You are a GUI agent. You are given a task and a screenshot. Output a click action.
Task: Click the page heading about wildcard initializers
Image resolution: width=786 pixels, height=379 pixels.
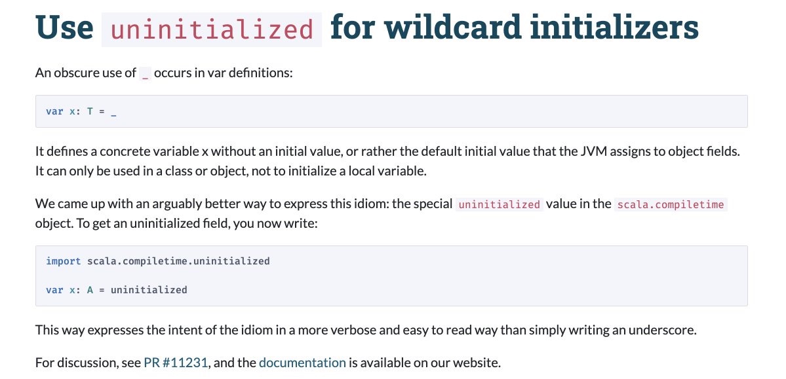pyautogui.click(x=367, y=27)
